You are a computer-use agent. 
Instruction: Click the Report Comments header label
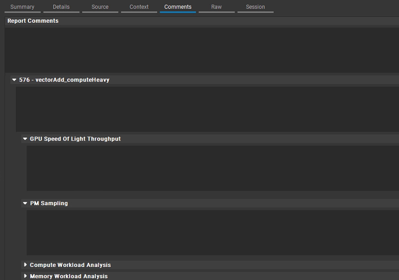33,21
